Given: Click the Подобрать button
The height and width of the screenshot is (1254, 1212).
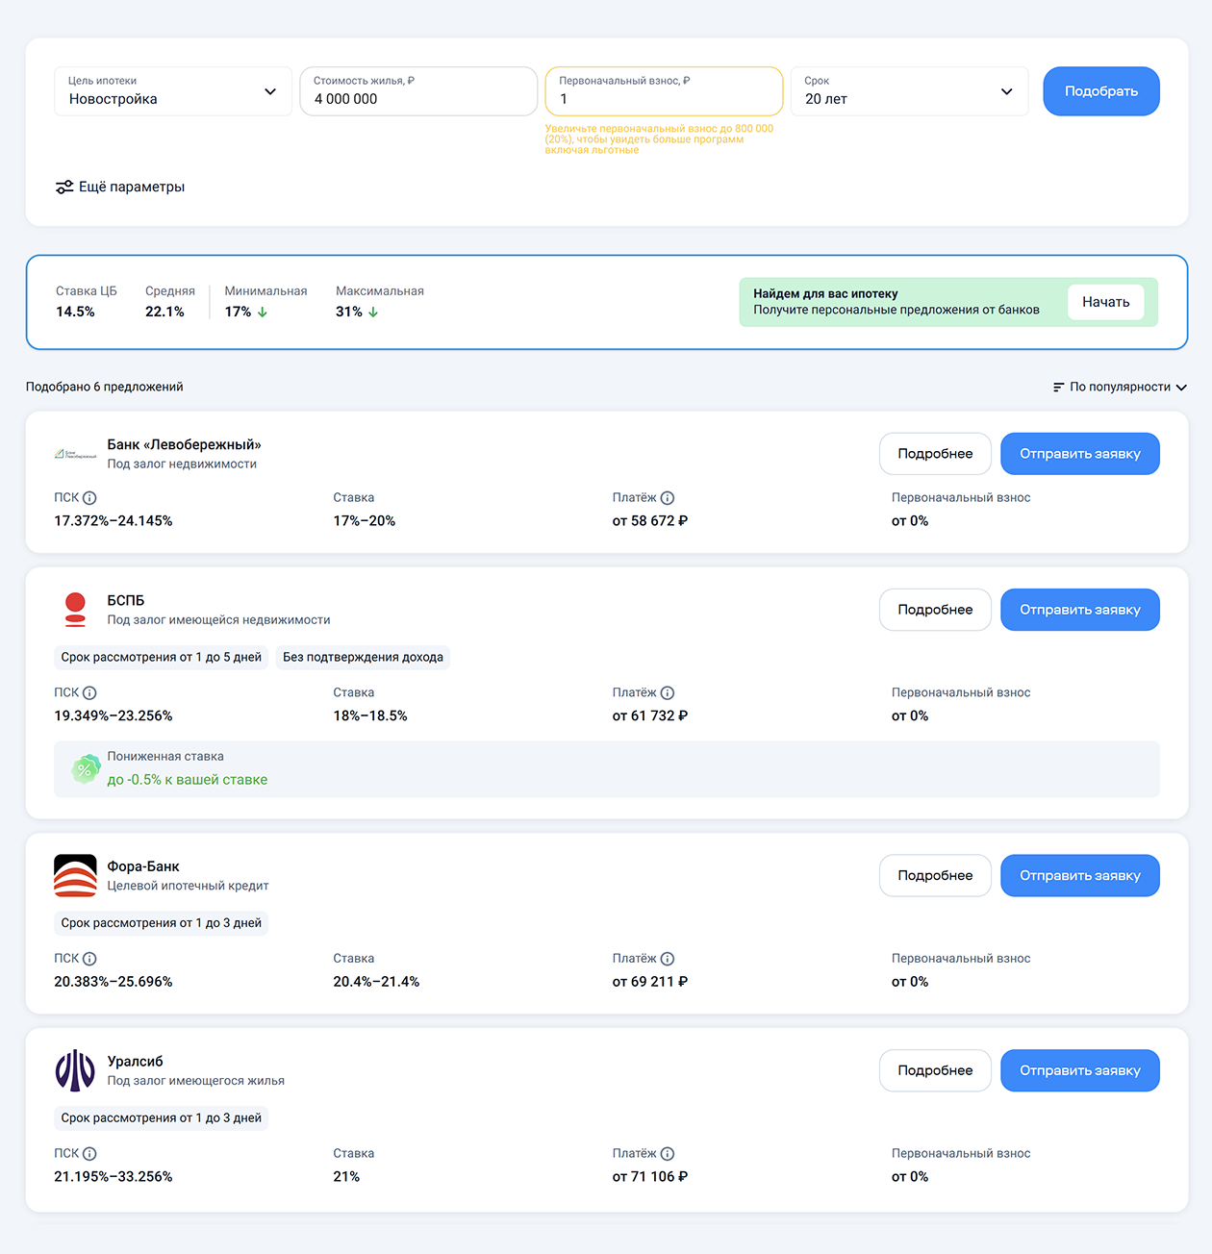Looking at the screenshot, I should (x=1101, y=91).
